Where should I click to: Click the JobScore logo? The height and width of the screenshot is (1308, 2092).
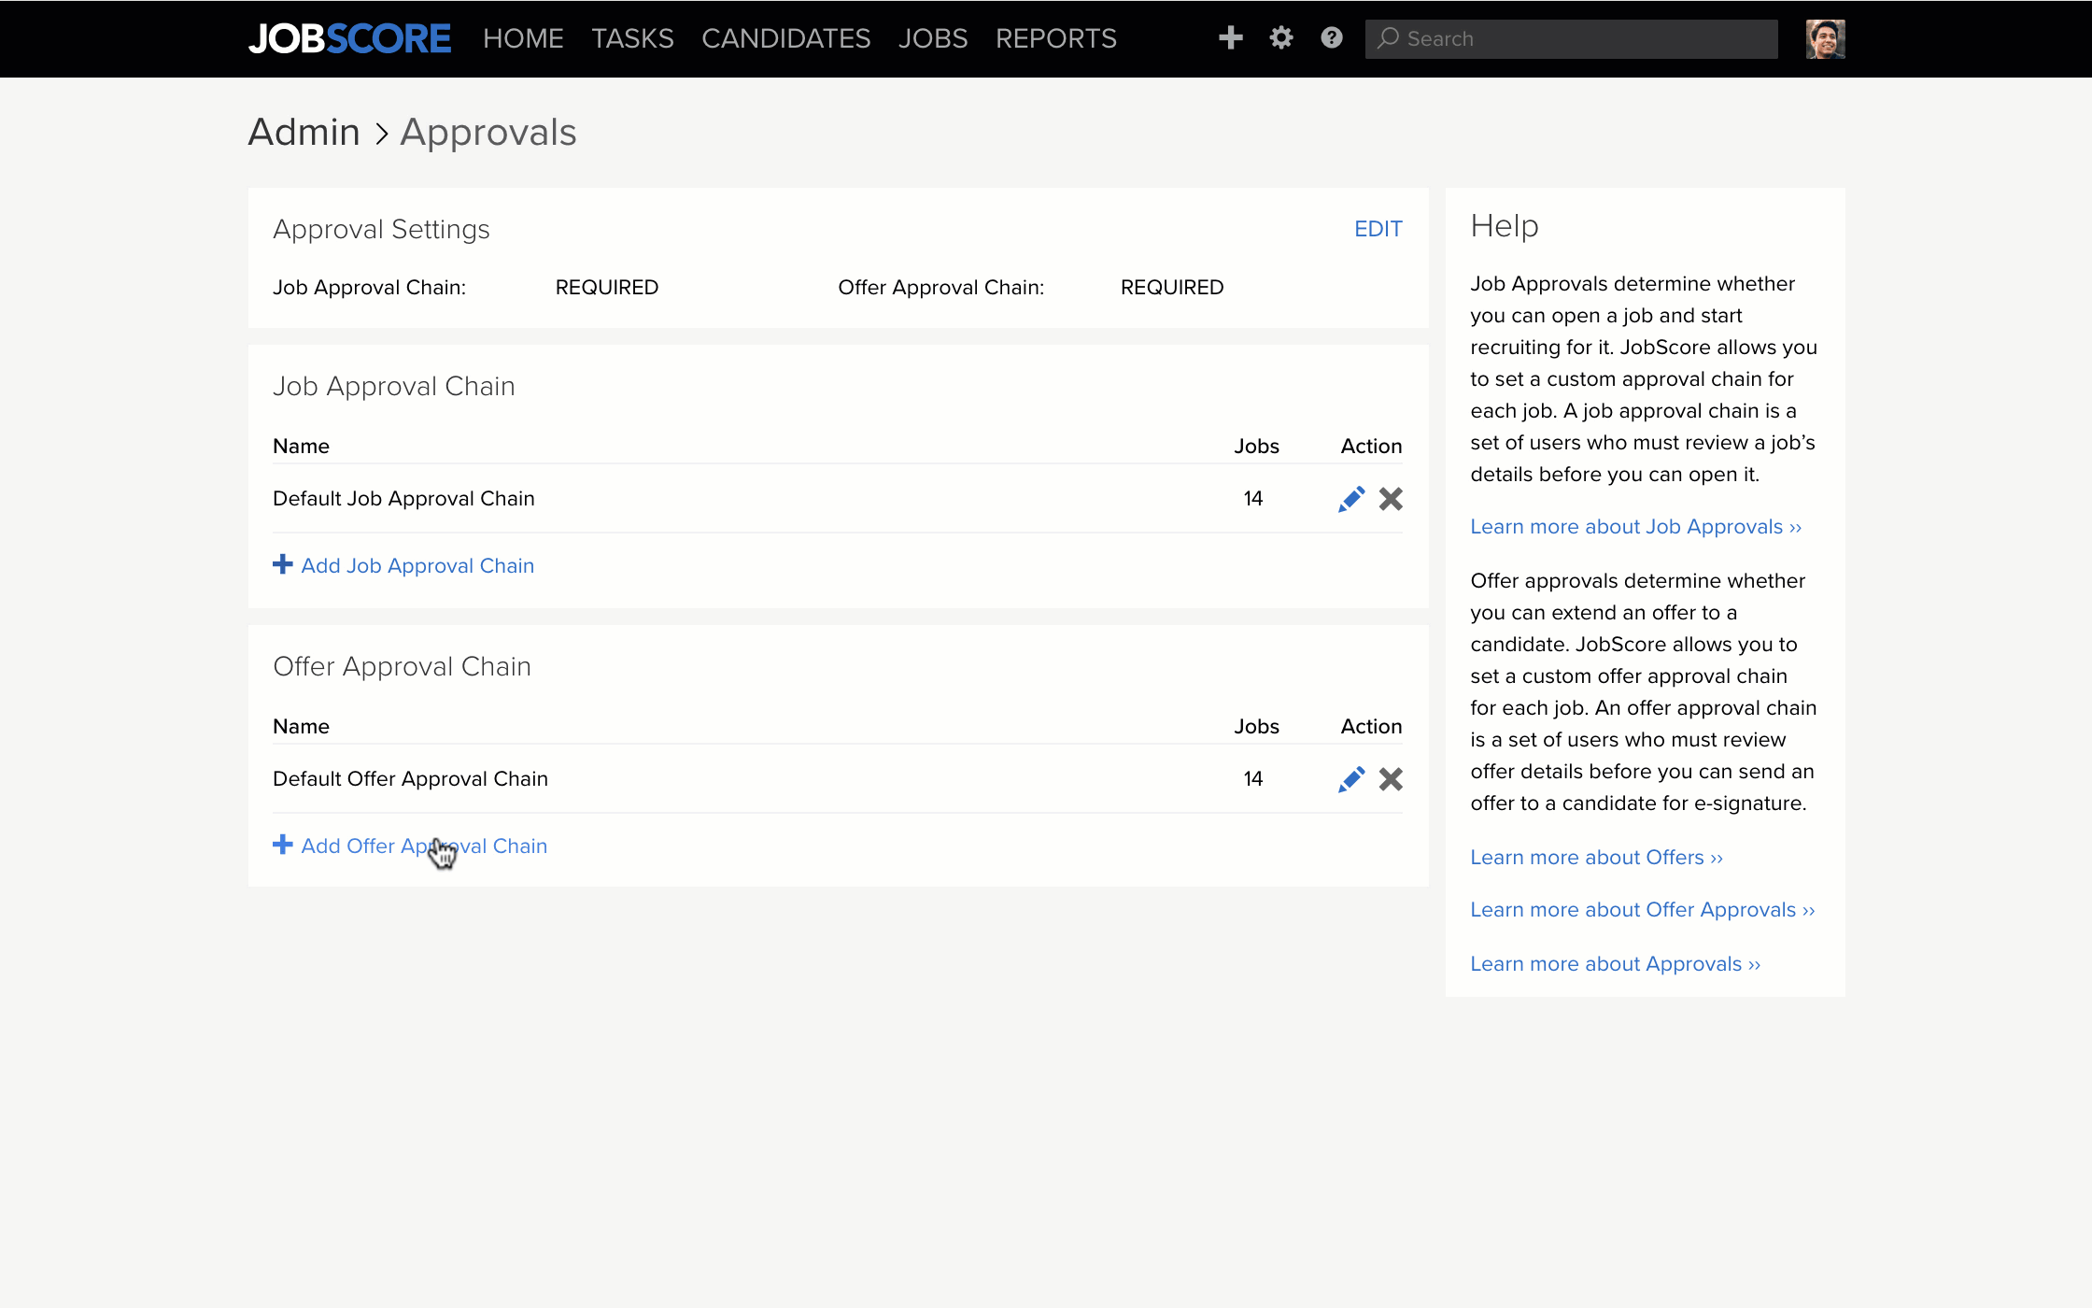tap(349, 38)
